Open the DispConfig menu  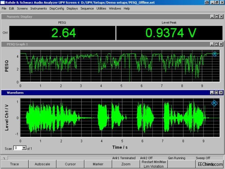(57, 9)
